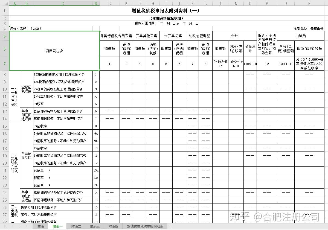
Task: Go to previous sheet using navigation arrow
Action: coord(13,226)
